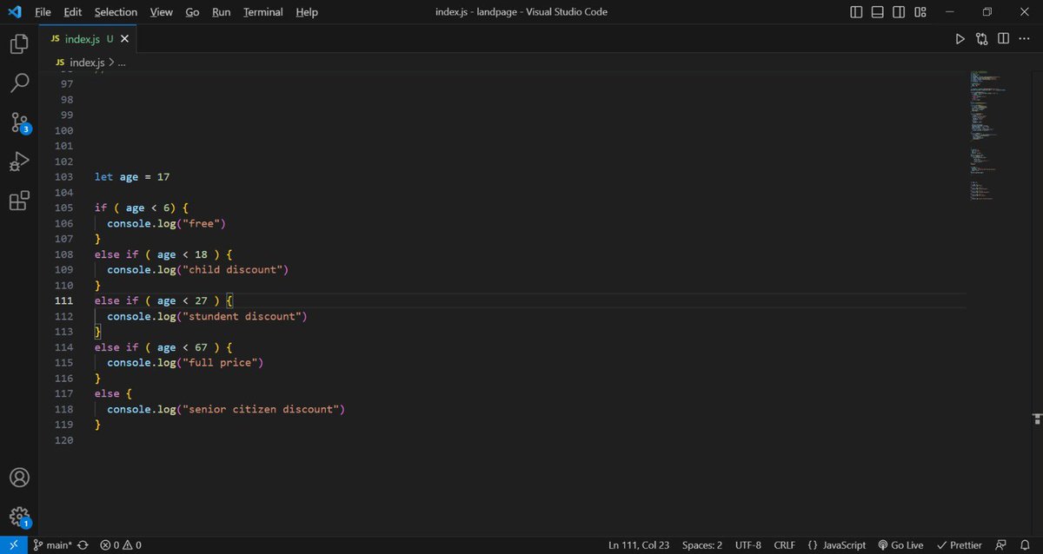This screenshot has height=554, width=1043.
Task: Open notifications bell icon
Action: pos(1025,545)
